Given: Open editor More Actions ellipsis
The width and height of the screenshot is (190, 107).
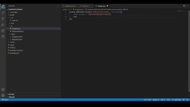Looking at the screenshot, I should [187, 6].
